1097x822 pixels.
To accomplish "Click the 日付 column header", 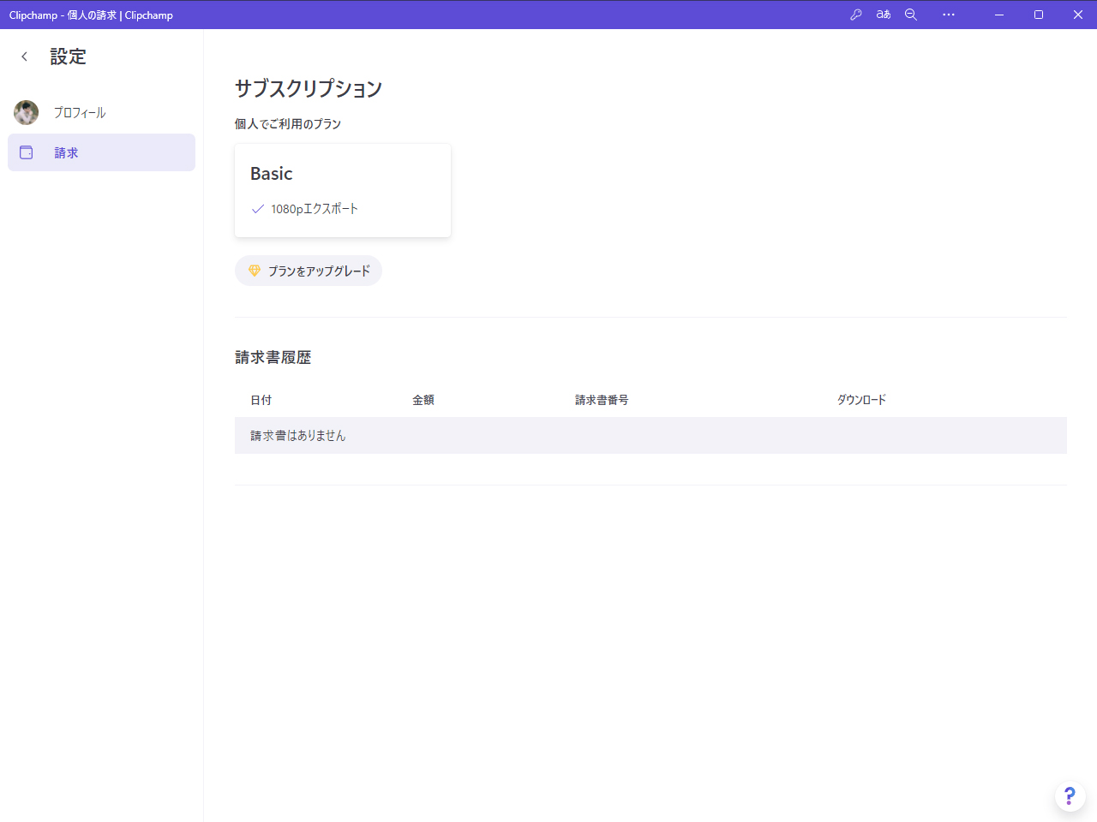I will [x=261, y=400].
